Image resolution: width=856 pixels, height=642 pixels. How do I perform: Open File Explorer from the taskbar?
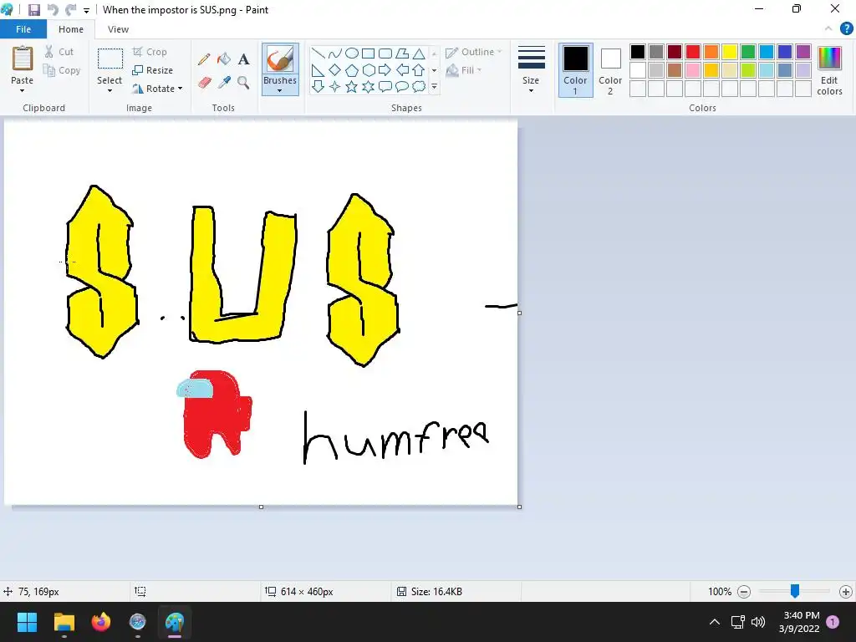[x=64, y=622]
